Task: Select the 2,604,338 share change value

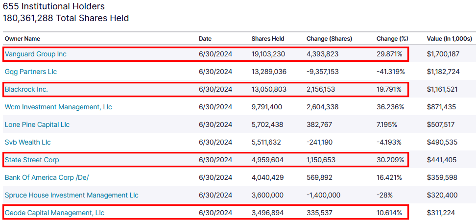Action: 322,107
